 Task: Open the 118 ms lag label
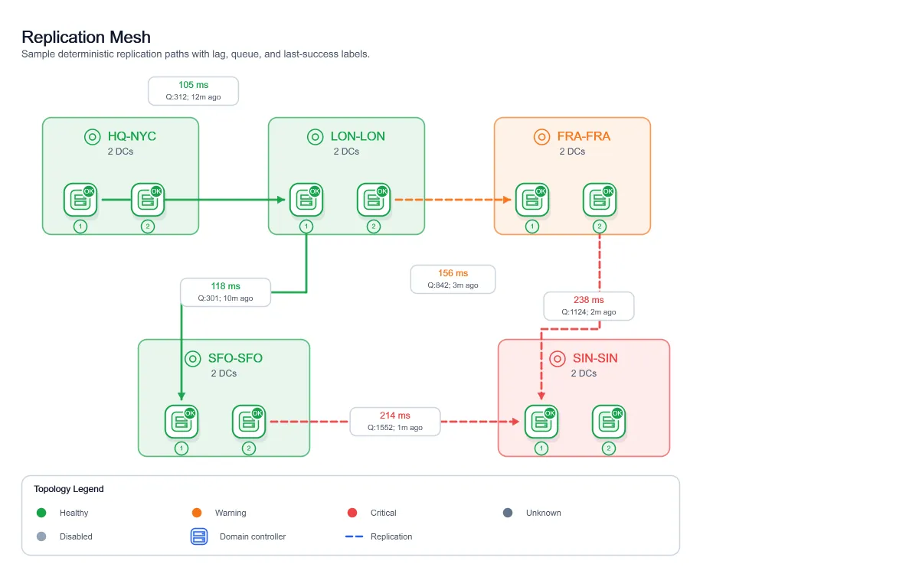226,292
